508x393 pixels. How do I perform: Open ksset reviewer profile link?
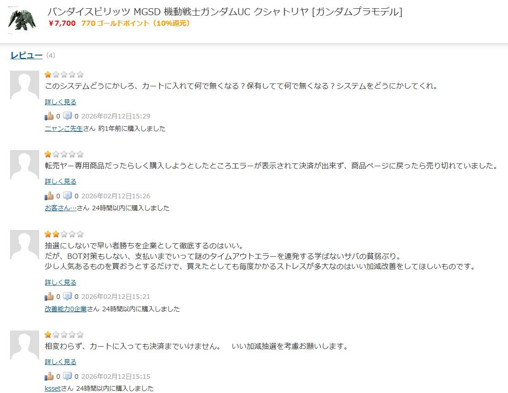click(x=53, y=388)
